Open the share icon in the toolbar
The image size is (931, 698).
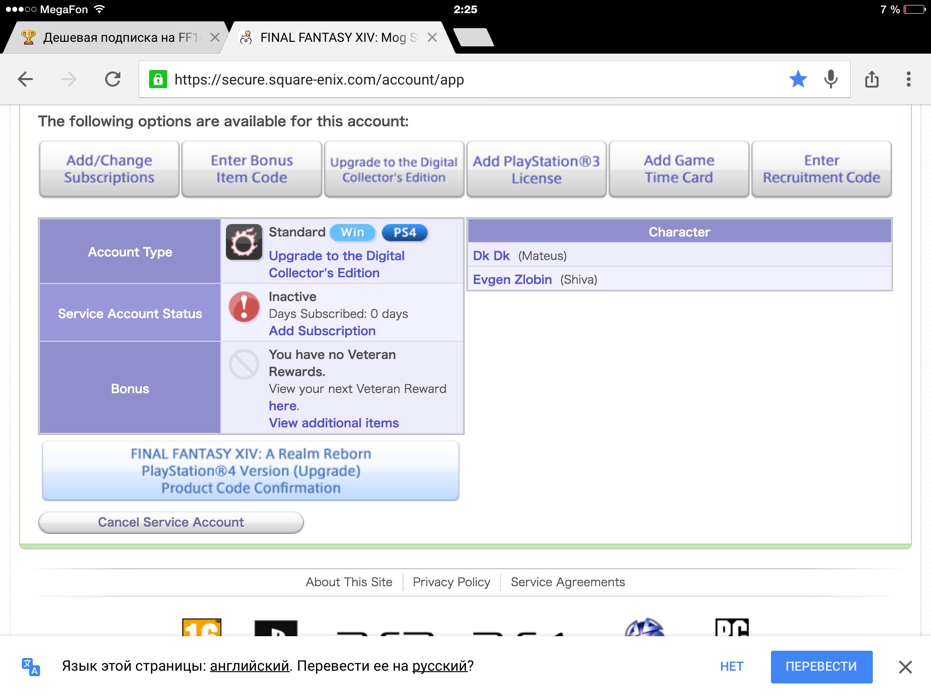tap(871, 79)
